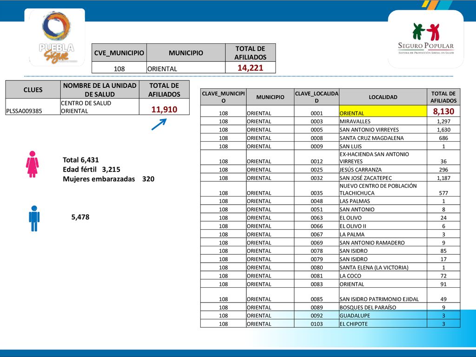Select the CLUES code PLSSA009385
The image size is (476, 357).
click(x=24, y=111)
